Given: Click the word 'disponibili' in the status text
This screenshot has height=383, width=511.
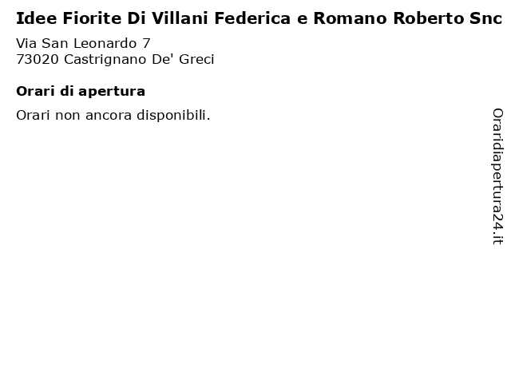Looking at the screenshot, I should (x=172, y=115).
